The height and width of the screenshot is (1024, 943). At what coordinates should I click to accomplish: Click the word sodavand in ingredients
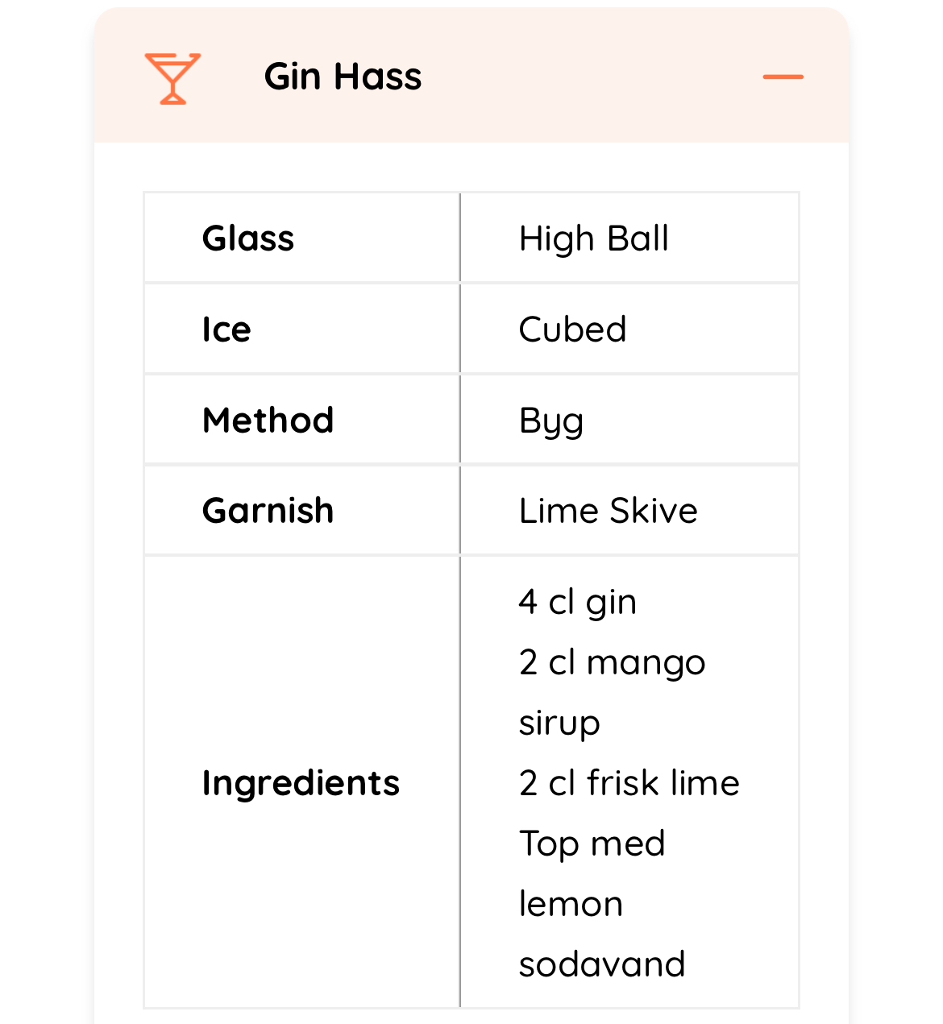(602, 964)
